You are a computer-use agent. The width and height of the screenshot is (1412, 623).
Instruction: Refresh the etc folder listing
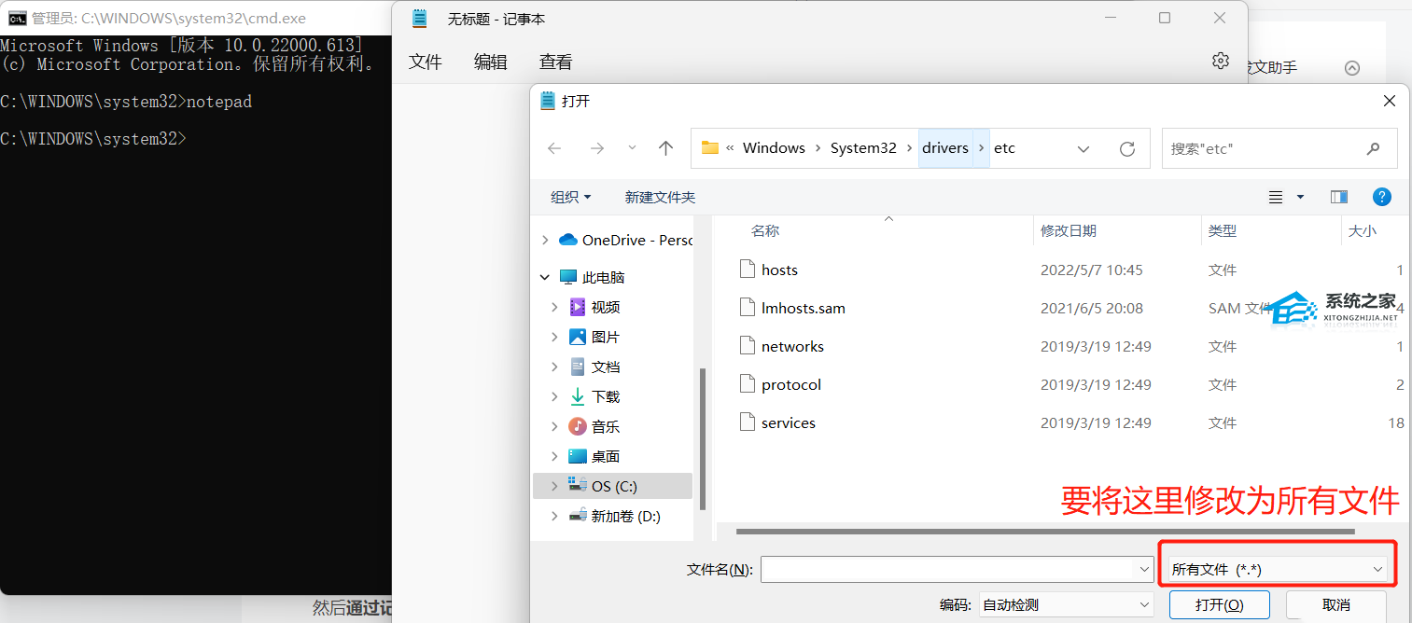[1127, 148]
